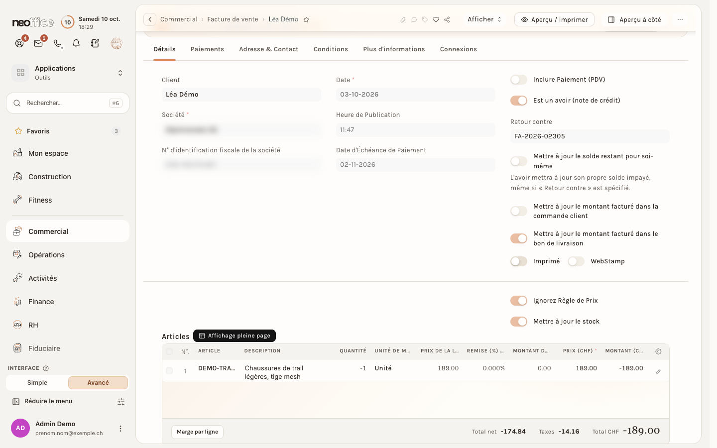Open the phone call icon

pos(58,43)
